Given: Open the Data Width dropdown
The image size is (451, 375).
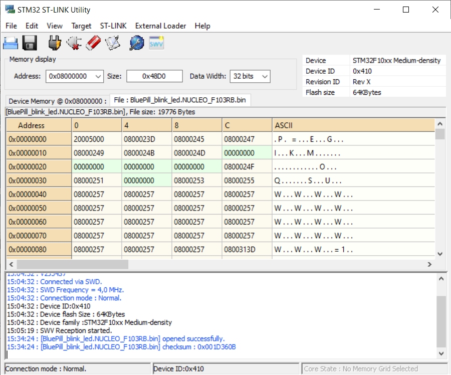Looking at the screenshot, I should point(264,76).
